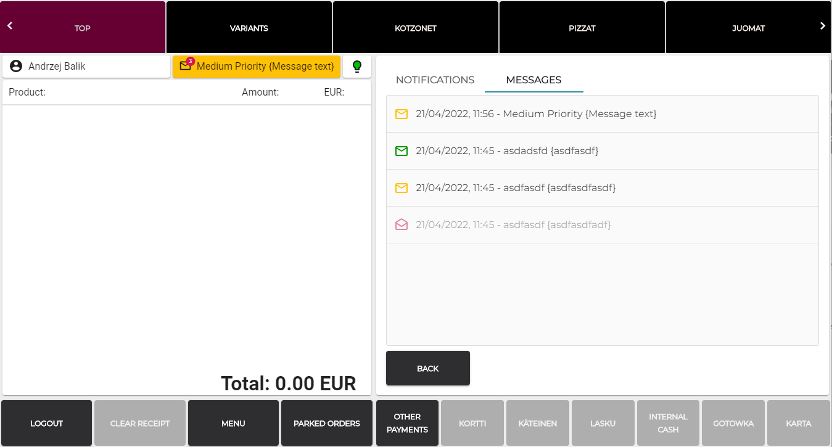Open the message dated 21/04/2022 11:56

click(x=535, y=114)
